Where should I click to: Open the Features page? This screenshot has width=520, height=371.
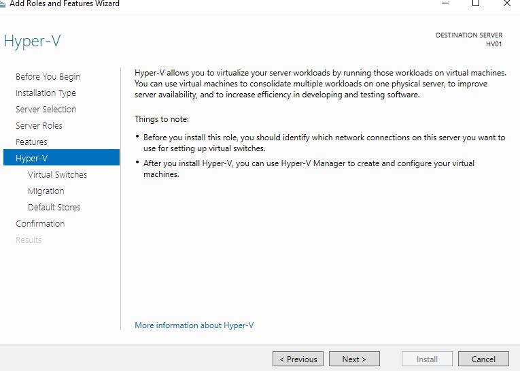pos(31,142)
